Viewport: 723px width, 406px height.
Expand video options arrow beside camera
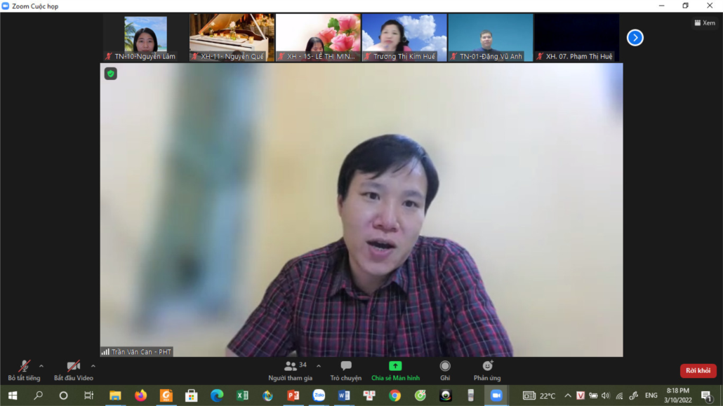[x=93, y=365]
